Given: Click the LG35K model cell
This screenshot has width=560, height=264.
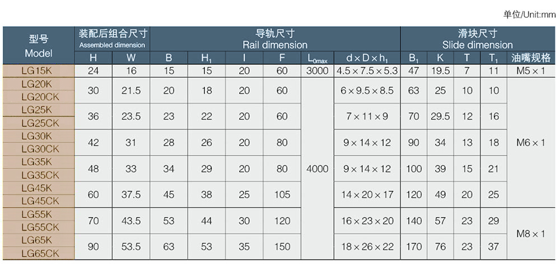Looking at the screenshot, I should 39,162.
